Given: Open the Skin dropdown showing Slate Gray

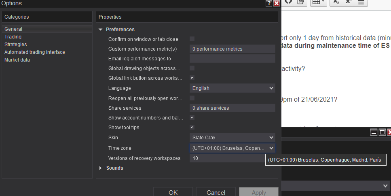Looking at the screenshot, I should coord(232,138).
